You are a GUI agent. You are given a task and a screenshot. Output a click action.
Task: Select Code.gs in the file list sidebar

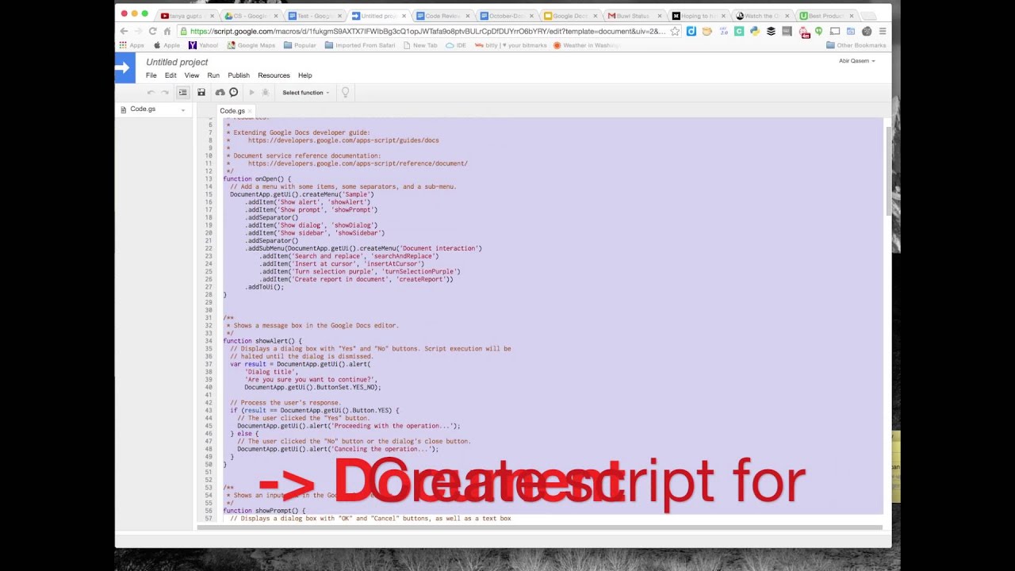(x=143, y=109)
